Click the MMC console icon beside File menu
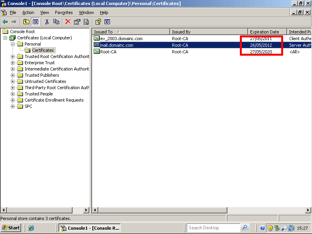312x234 pixels. (4, 12)
